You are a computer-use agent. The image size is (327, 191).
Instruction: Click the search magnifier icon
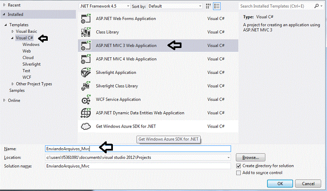316,6
